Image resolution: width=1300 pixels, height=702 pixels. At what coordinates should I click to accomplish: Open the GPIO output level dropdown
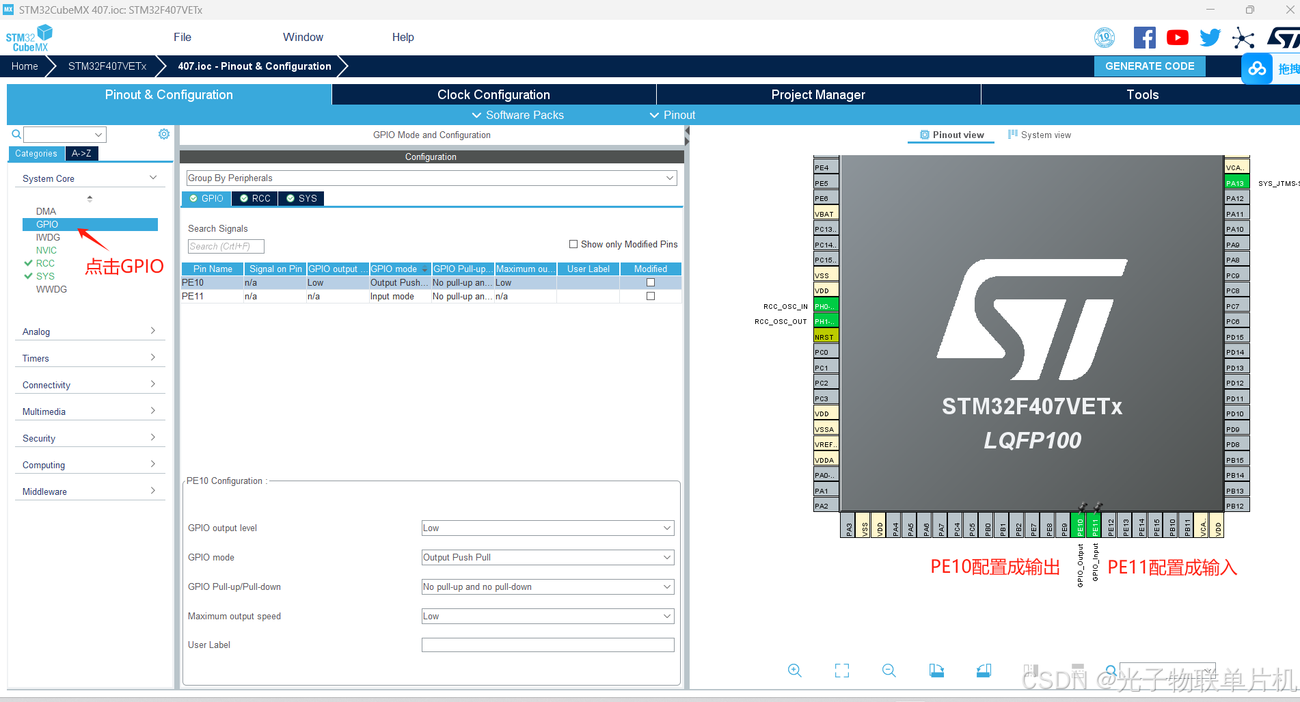click(x=547, y=528)
